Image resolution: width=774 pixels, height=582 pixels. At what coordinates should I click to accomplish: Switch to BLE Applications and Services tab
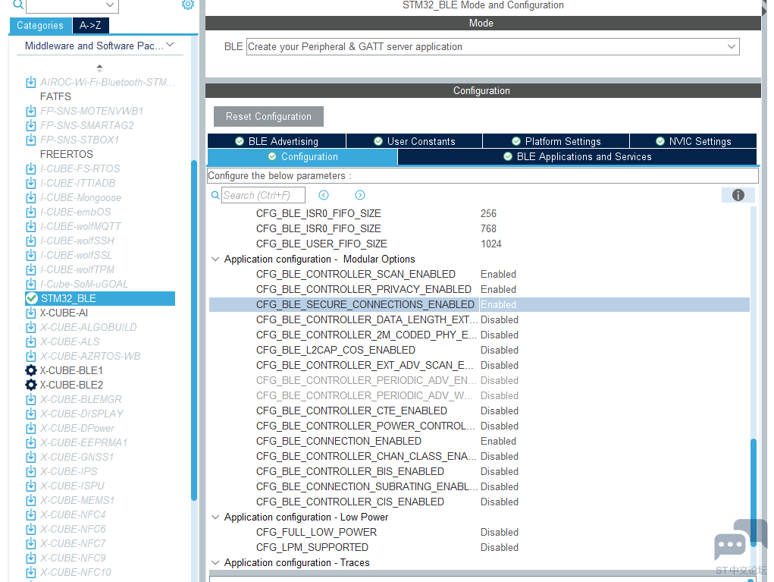(x=578, y=156)
